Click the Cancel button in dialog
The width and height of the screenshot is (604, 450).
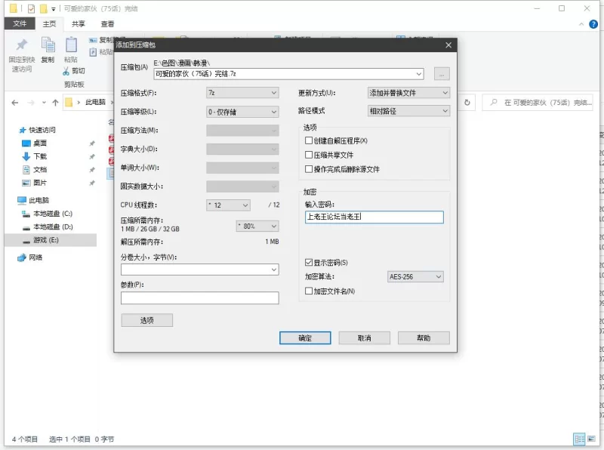click(x=365, y=338)
